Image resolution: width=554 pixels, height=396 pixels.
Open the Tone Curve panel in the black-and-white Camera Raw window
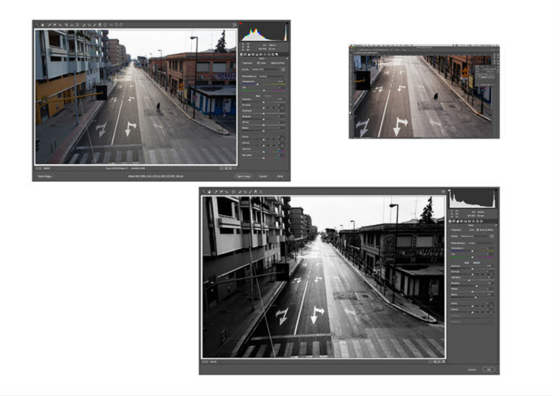(454, 221)
